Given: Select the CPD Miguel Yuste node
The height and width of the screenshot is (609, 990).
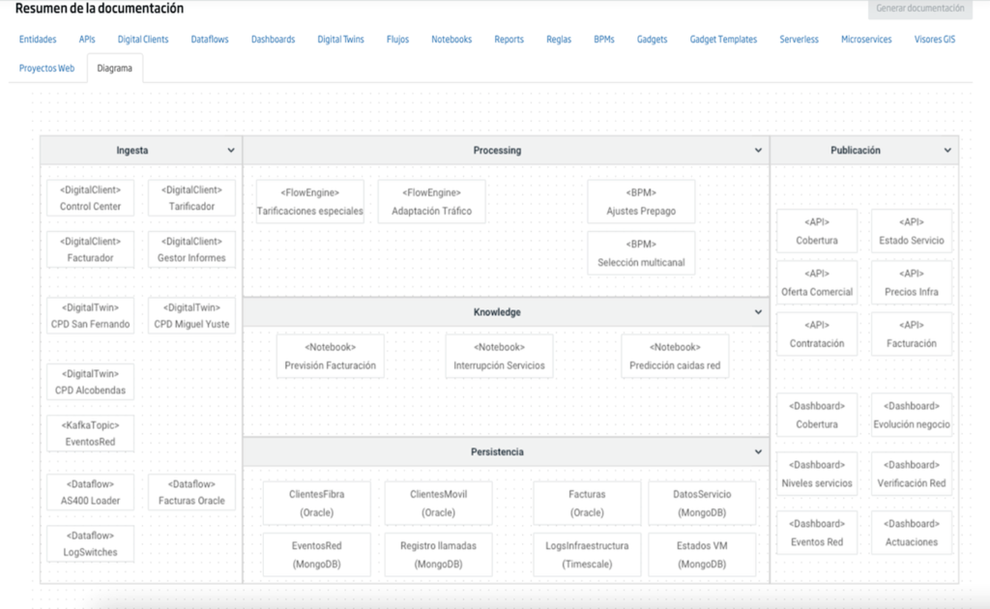Looking at the screenshot, I should click(x=191, y=315).
